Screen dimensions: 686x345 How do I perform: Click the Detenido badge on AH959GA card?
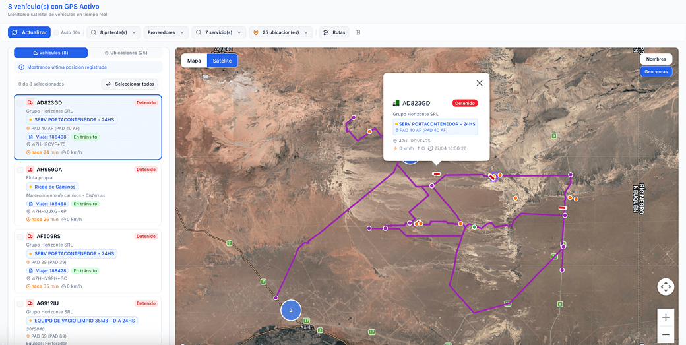pyautogui.click(x=146, y=170)
